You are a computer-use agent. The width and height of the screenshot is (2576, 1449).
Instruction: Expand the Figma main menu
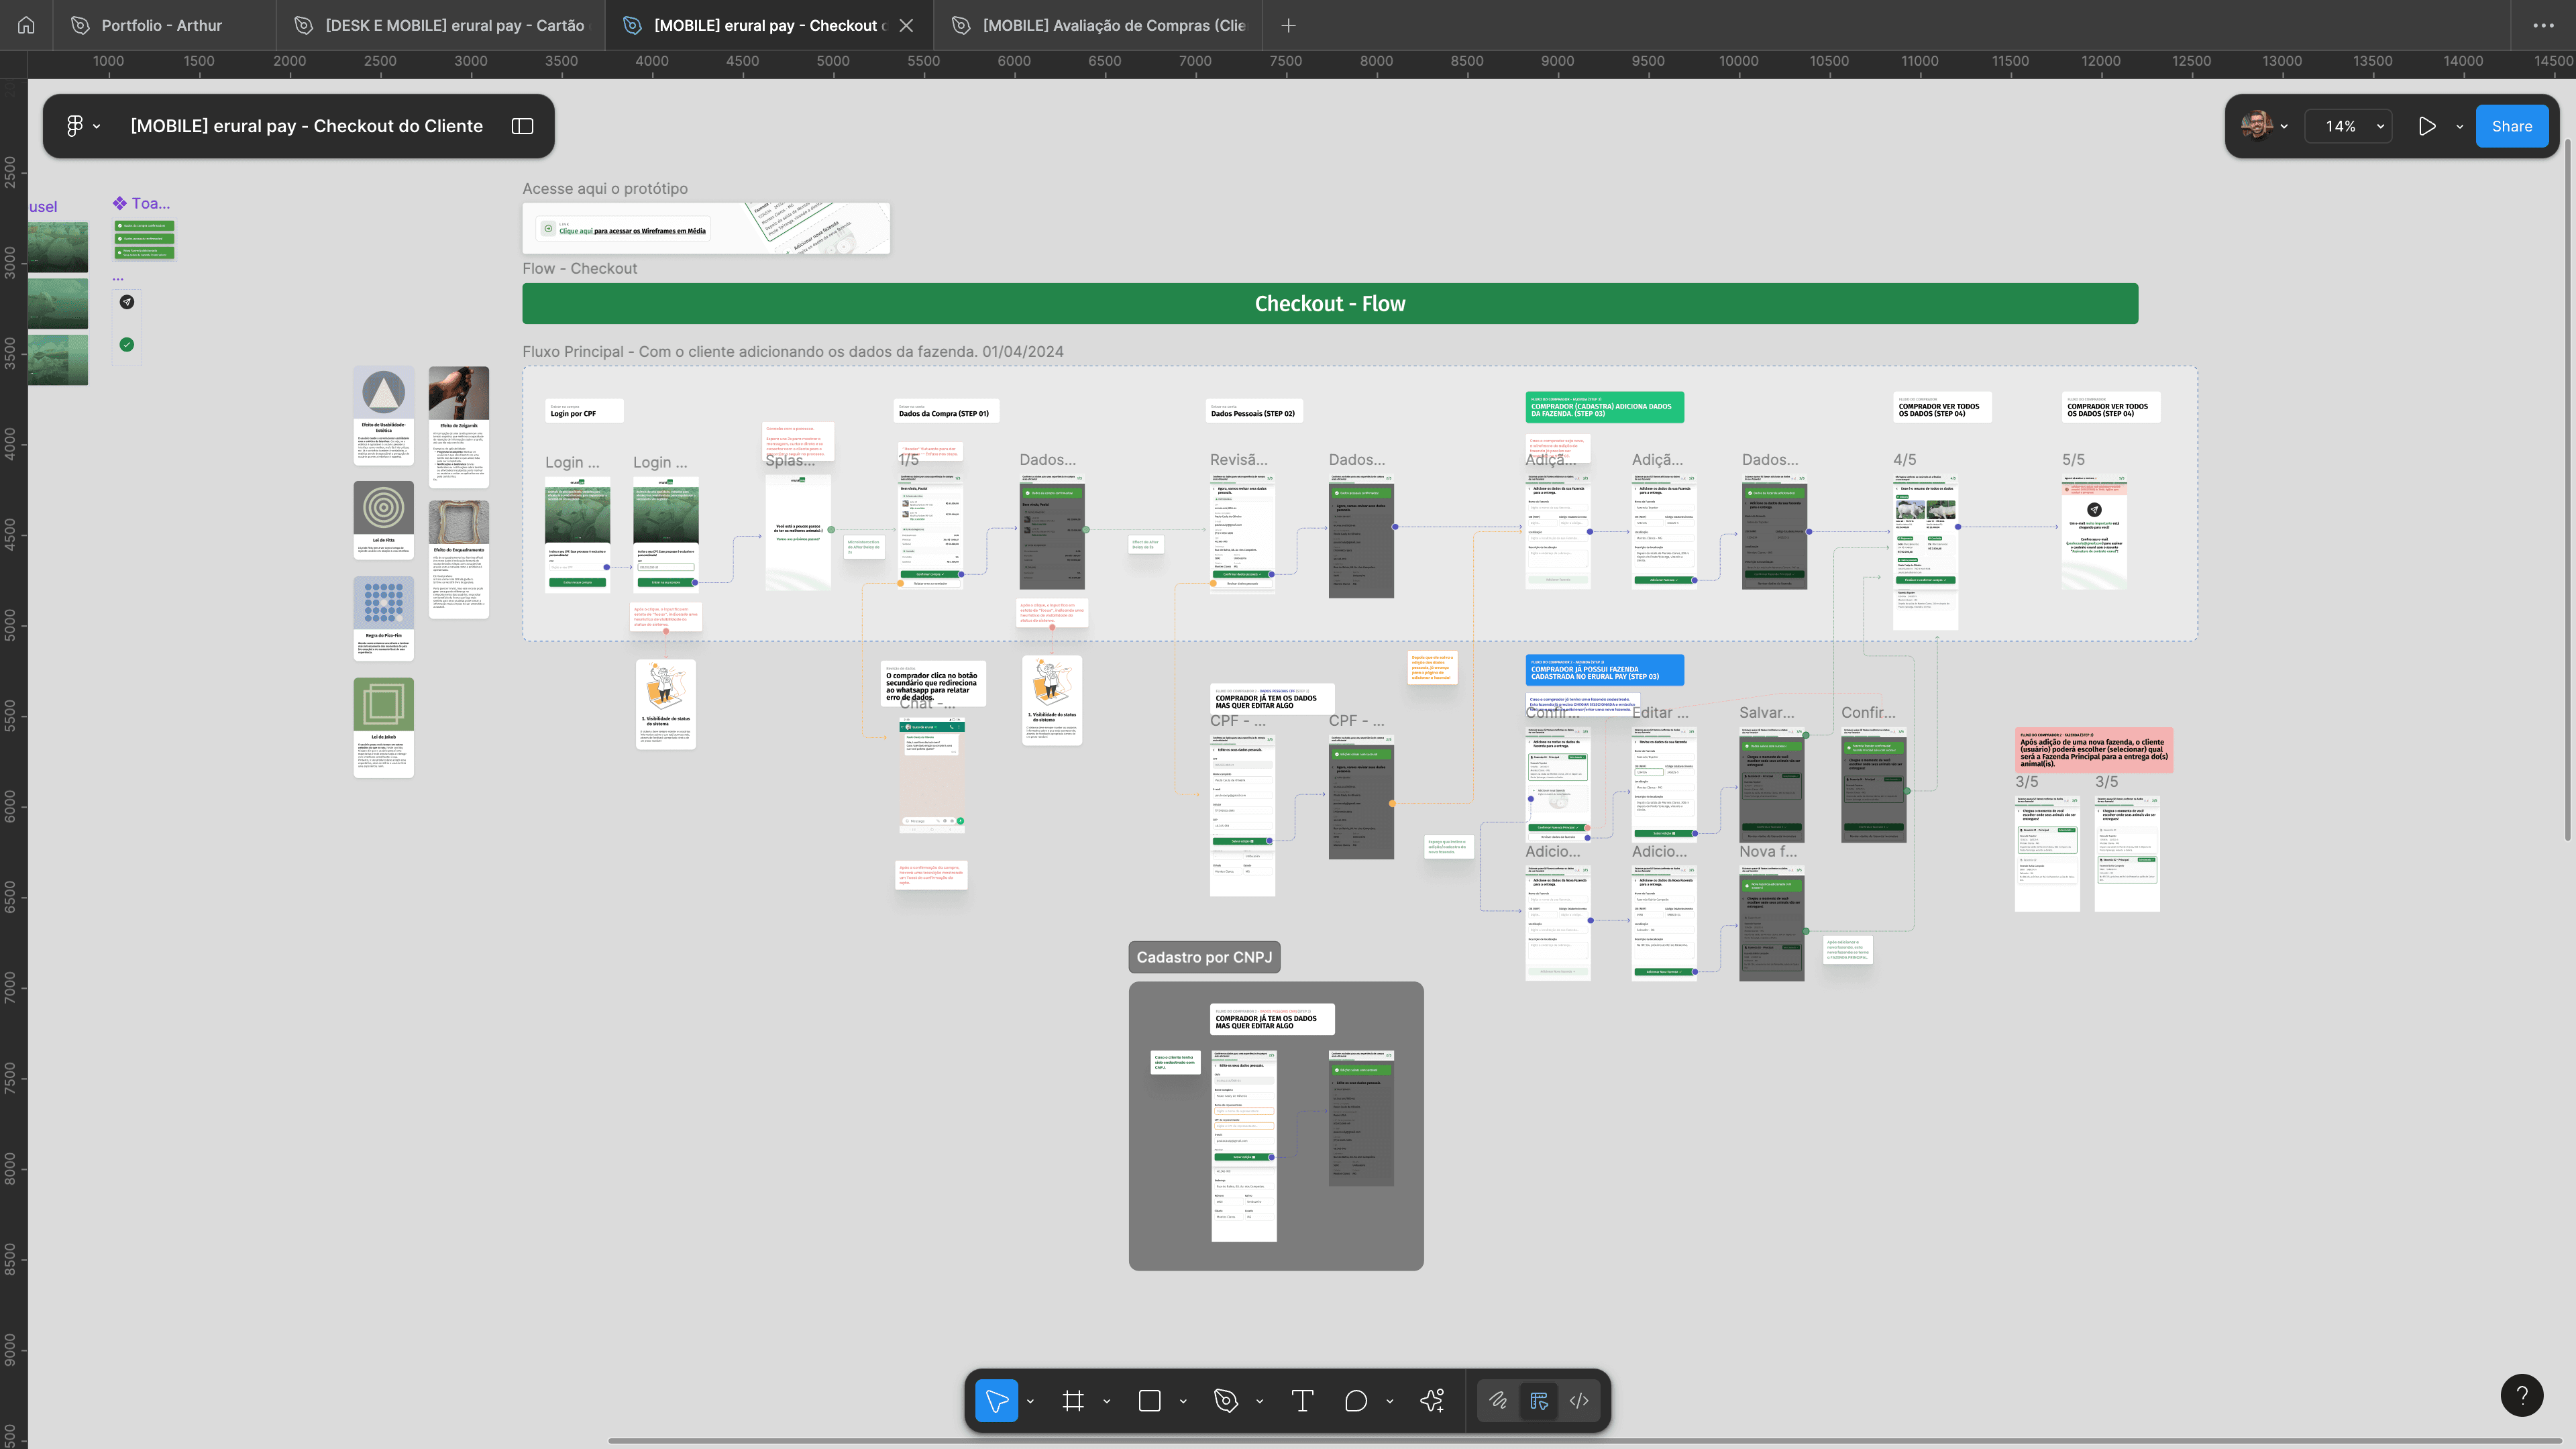click(x=83, y=126)
